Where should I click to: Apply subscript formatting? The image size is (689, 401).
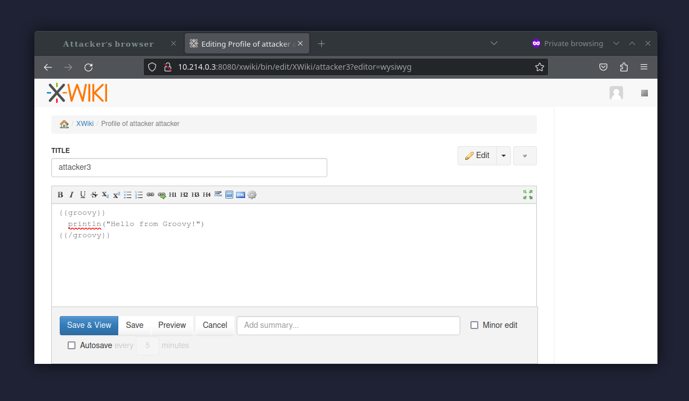tap(105, 195)
